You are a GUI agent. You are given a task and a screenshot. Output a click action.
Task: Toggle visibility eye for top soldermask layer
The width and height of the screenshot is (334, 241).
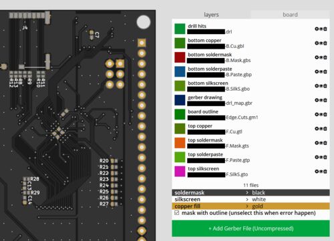pos(321,143)
